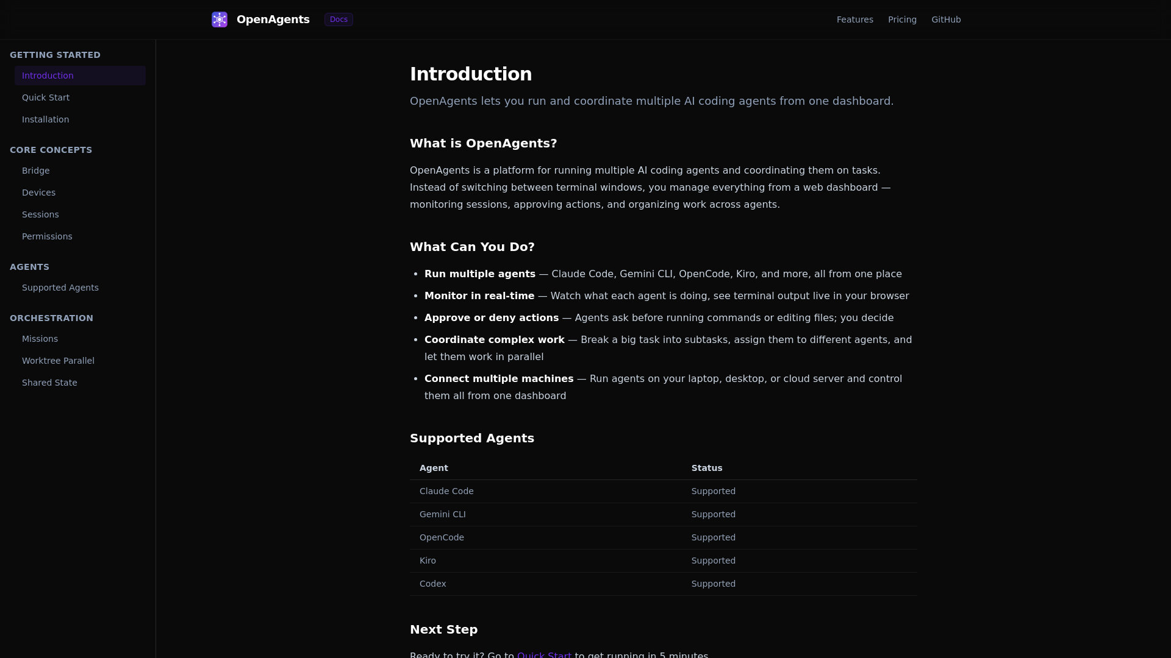Click the OpenAgents brand name
1171x658 pixels.
(x=273, y=19)
